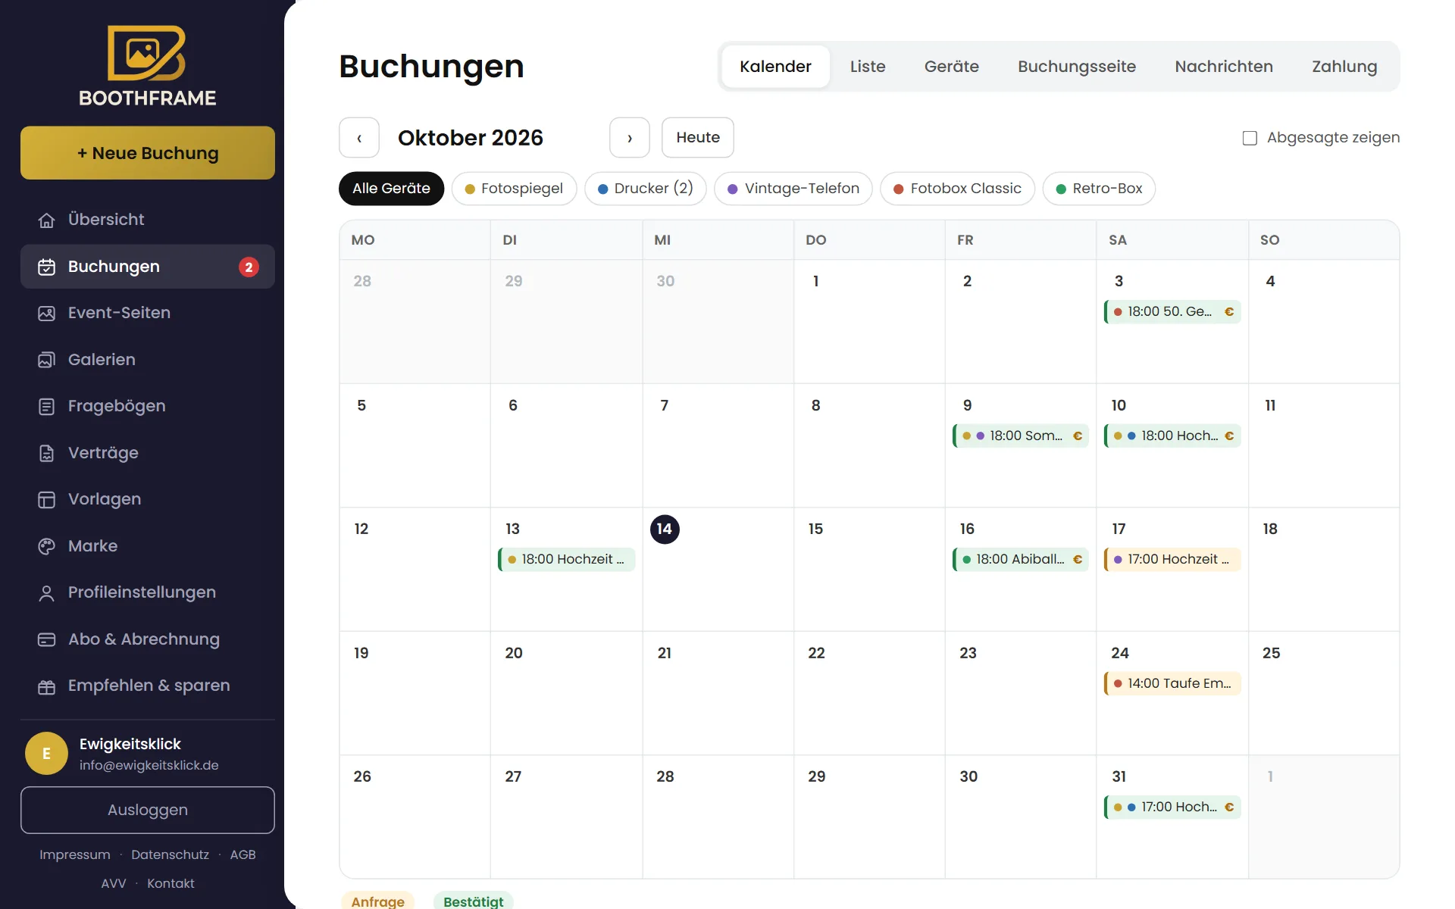The image size is (1455, 909).
Task: Enable the Abgesagte zeigen checkbox
Action: point(1250,138)
